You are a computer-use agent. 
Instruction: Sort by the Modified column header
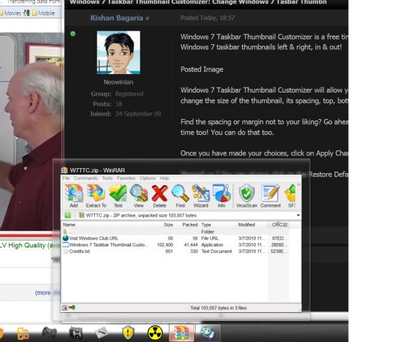point(246,224)
